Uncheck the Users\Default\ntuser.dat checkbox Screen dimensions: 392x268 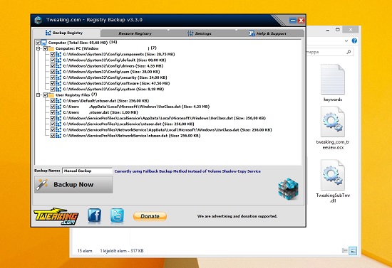[53, 101]
